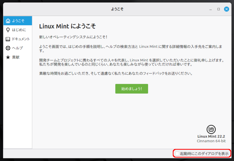Select the ようこそ sidebar label
The height and width of the screenshot is (161, 234).
tap(18, 21)
